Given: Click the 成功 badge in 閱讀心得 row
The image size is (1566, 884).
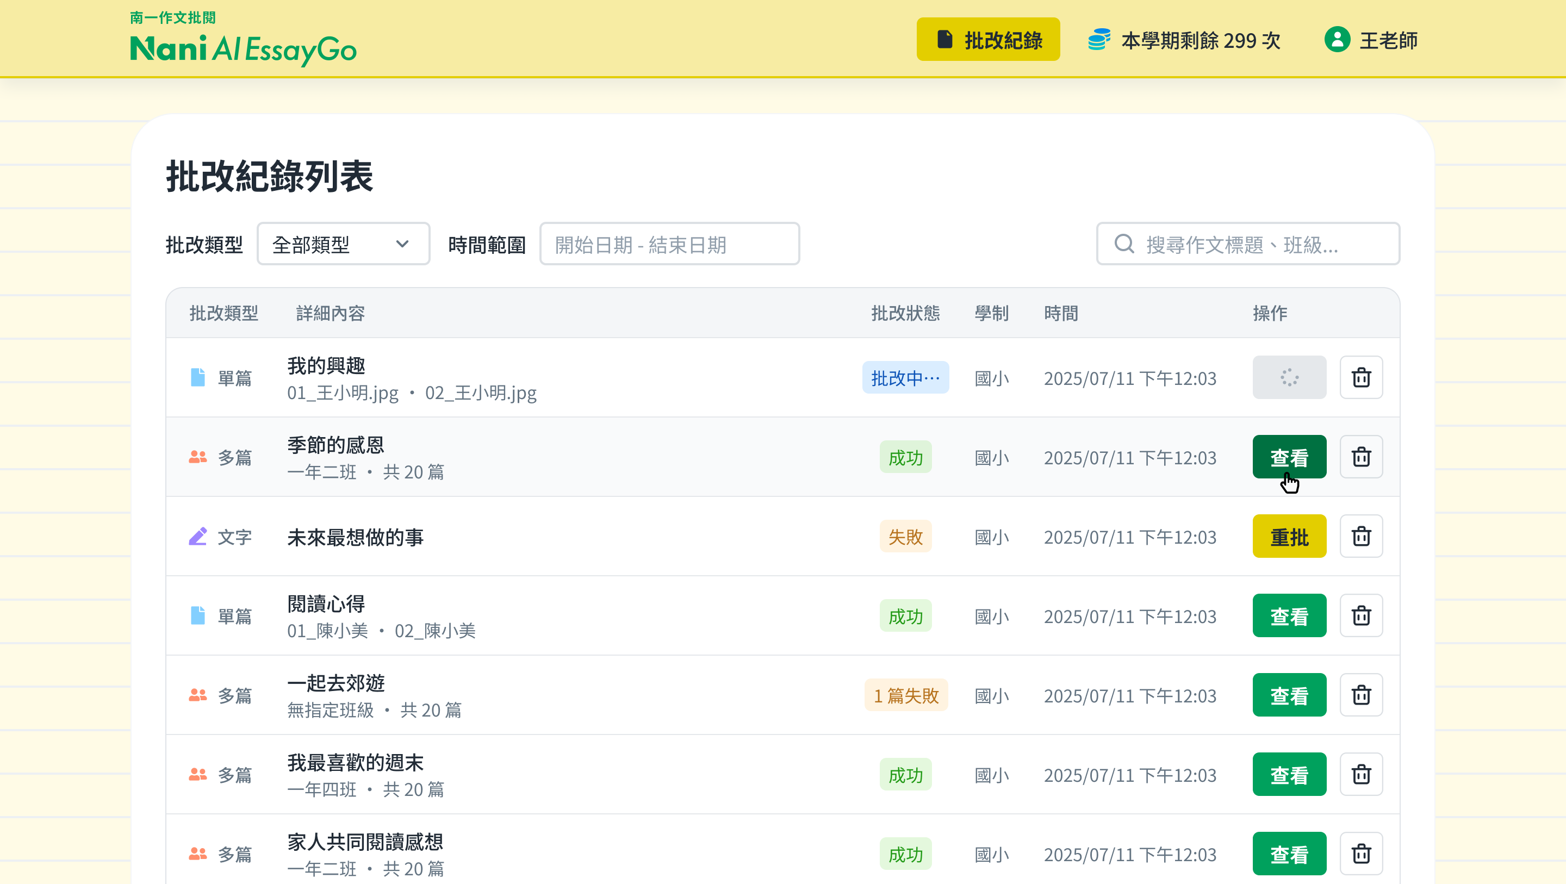Looking at the screenshot, I should [905, 616].
